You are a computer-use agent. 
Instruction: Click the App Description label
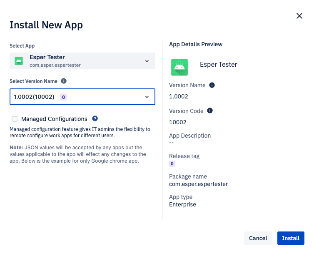[190, 136]
